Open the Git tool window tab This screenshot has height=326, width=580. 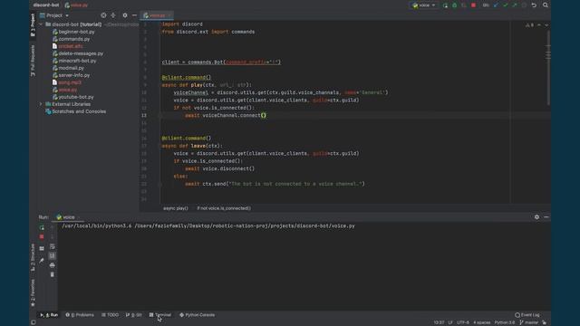[134, 315]
